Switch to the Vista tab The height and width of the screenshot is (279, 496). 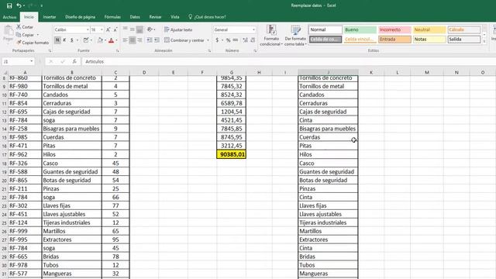(175, 17)
